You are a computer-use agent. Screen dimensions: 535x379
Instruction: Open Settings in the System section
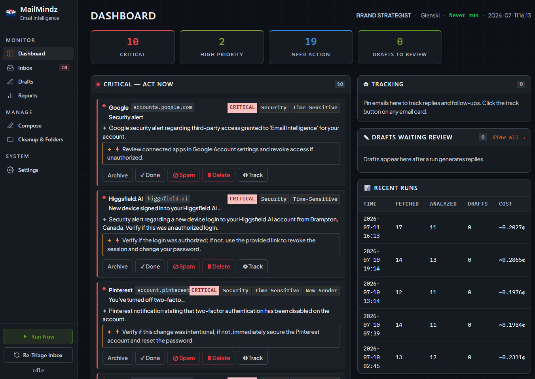(x=38, y=170)
